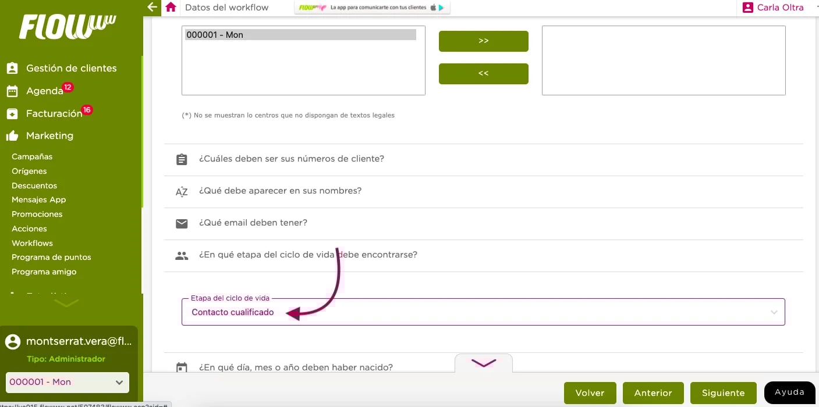The image size is (819, 407).
Task: Go to Workflows submenu
Action: 32,243
